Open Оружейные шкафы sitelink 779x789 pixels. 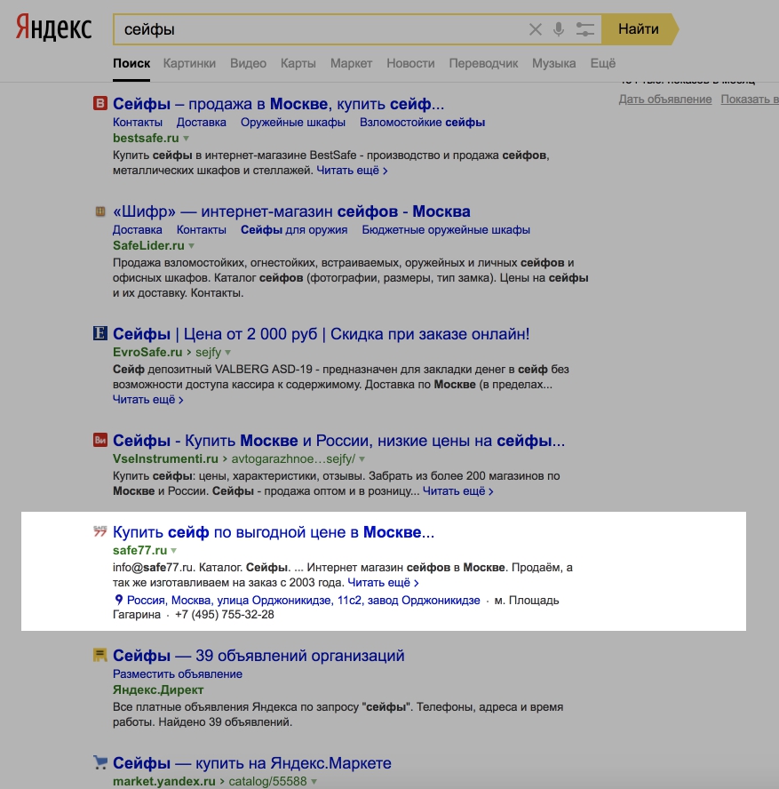tap(293, 123)
